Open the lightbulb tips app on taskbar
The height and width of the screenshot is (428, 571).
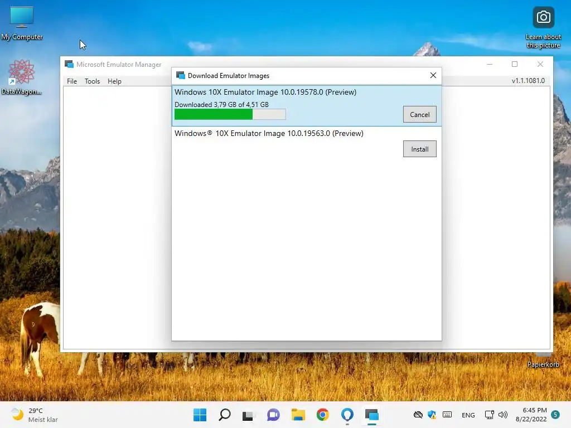click(347, 415)
